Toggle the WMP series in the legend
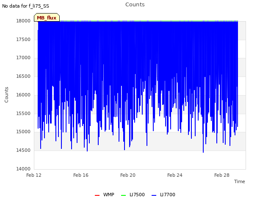This screenshot has width=271, height=203. pos(105,195)
